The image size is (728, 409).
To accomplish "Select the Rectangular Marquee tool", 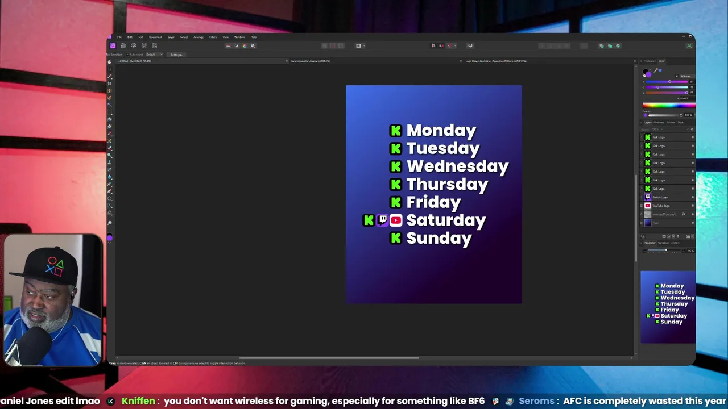I will 109,112.
